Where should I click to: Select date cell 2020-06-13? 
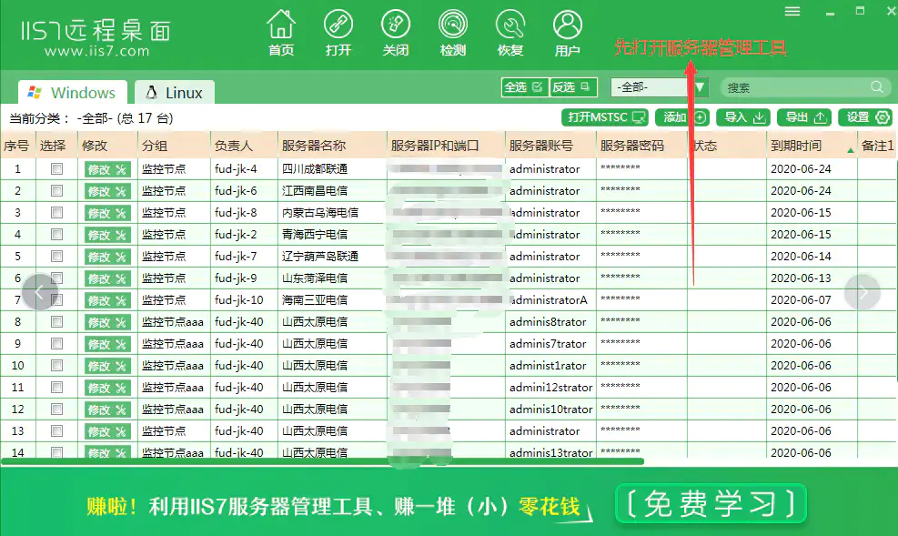coord(801,278)
